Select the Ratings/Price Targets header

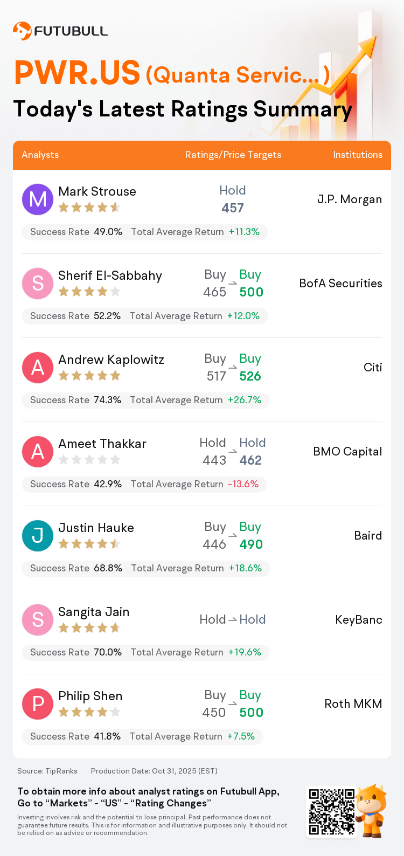(233, 155)
